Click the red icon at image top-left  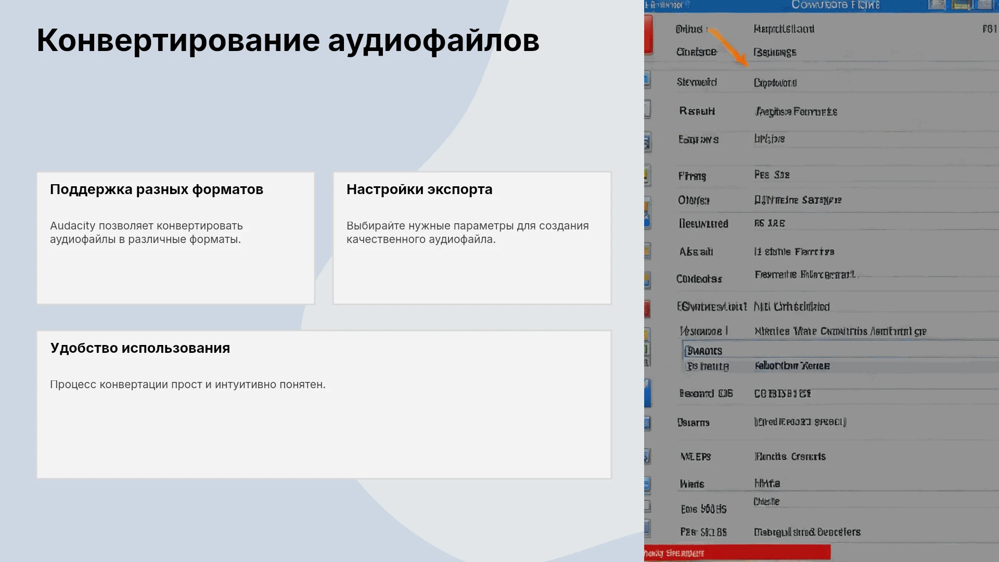coord(648,34)
